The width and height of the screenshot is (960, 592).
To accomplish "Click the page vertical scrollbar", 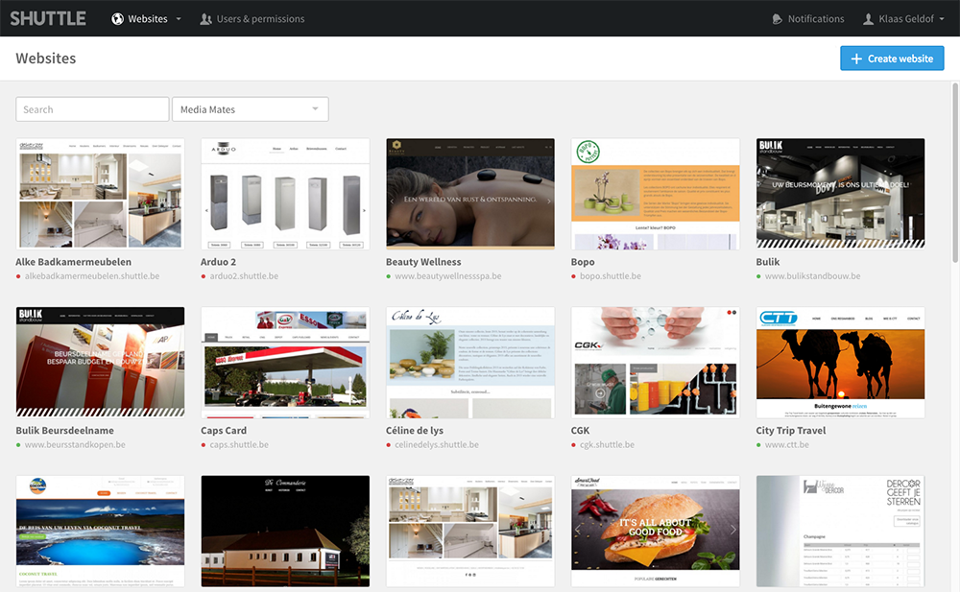I will (955, 174).
